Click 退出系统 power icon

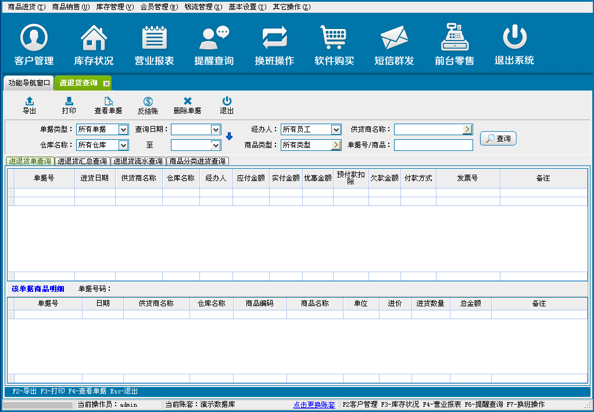514,39
